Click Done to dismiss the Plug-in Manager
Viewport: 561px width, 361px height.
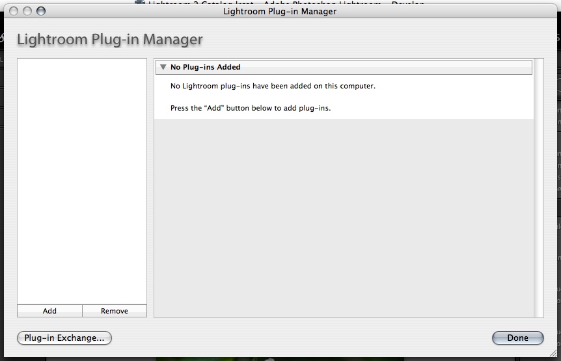point(518,338)
